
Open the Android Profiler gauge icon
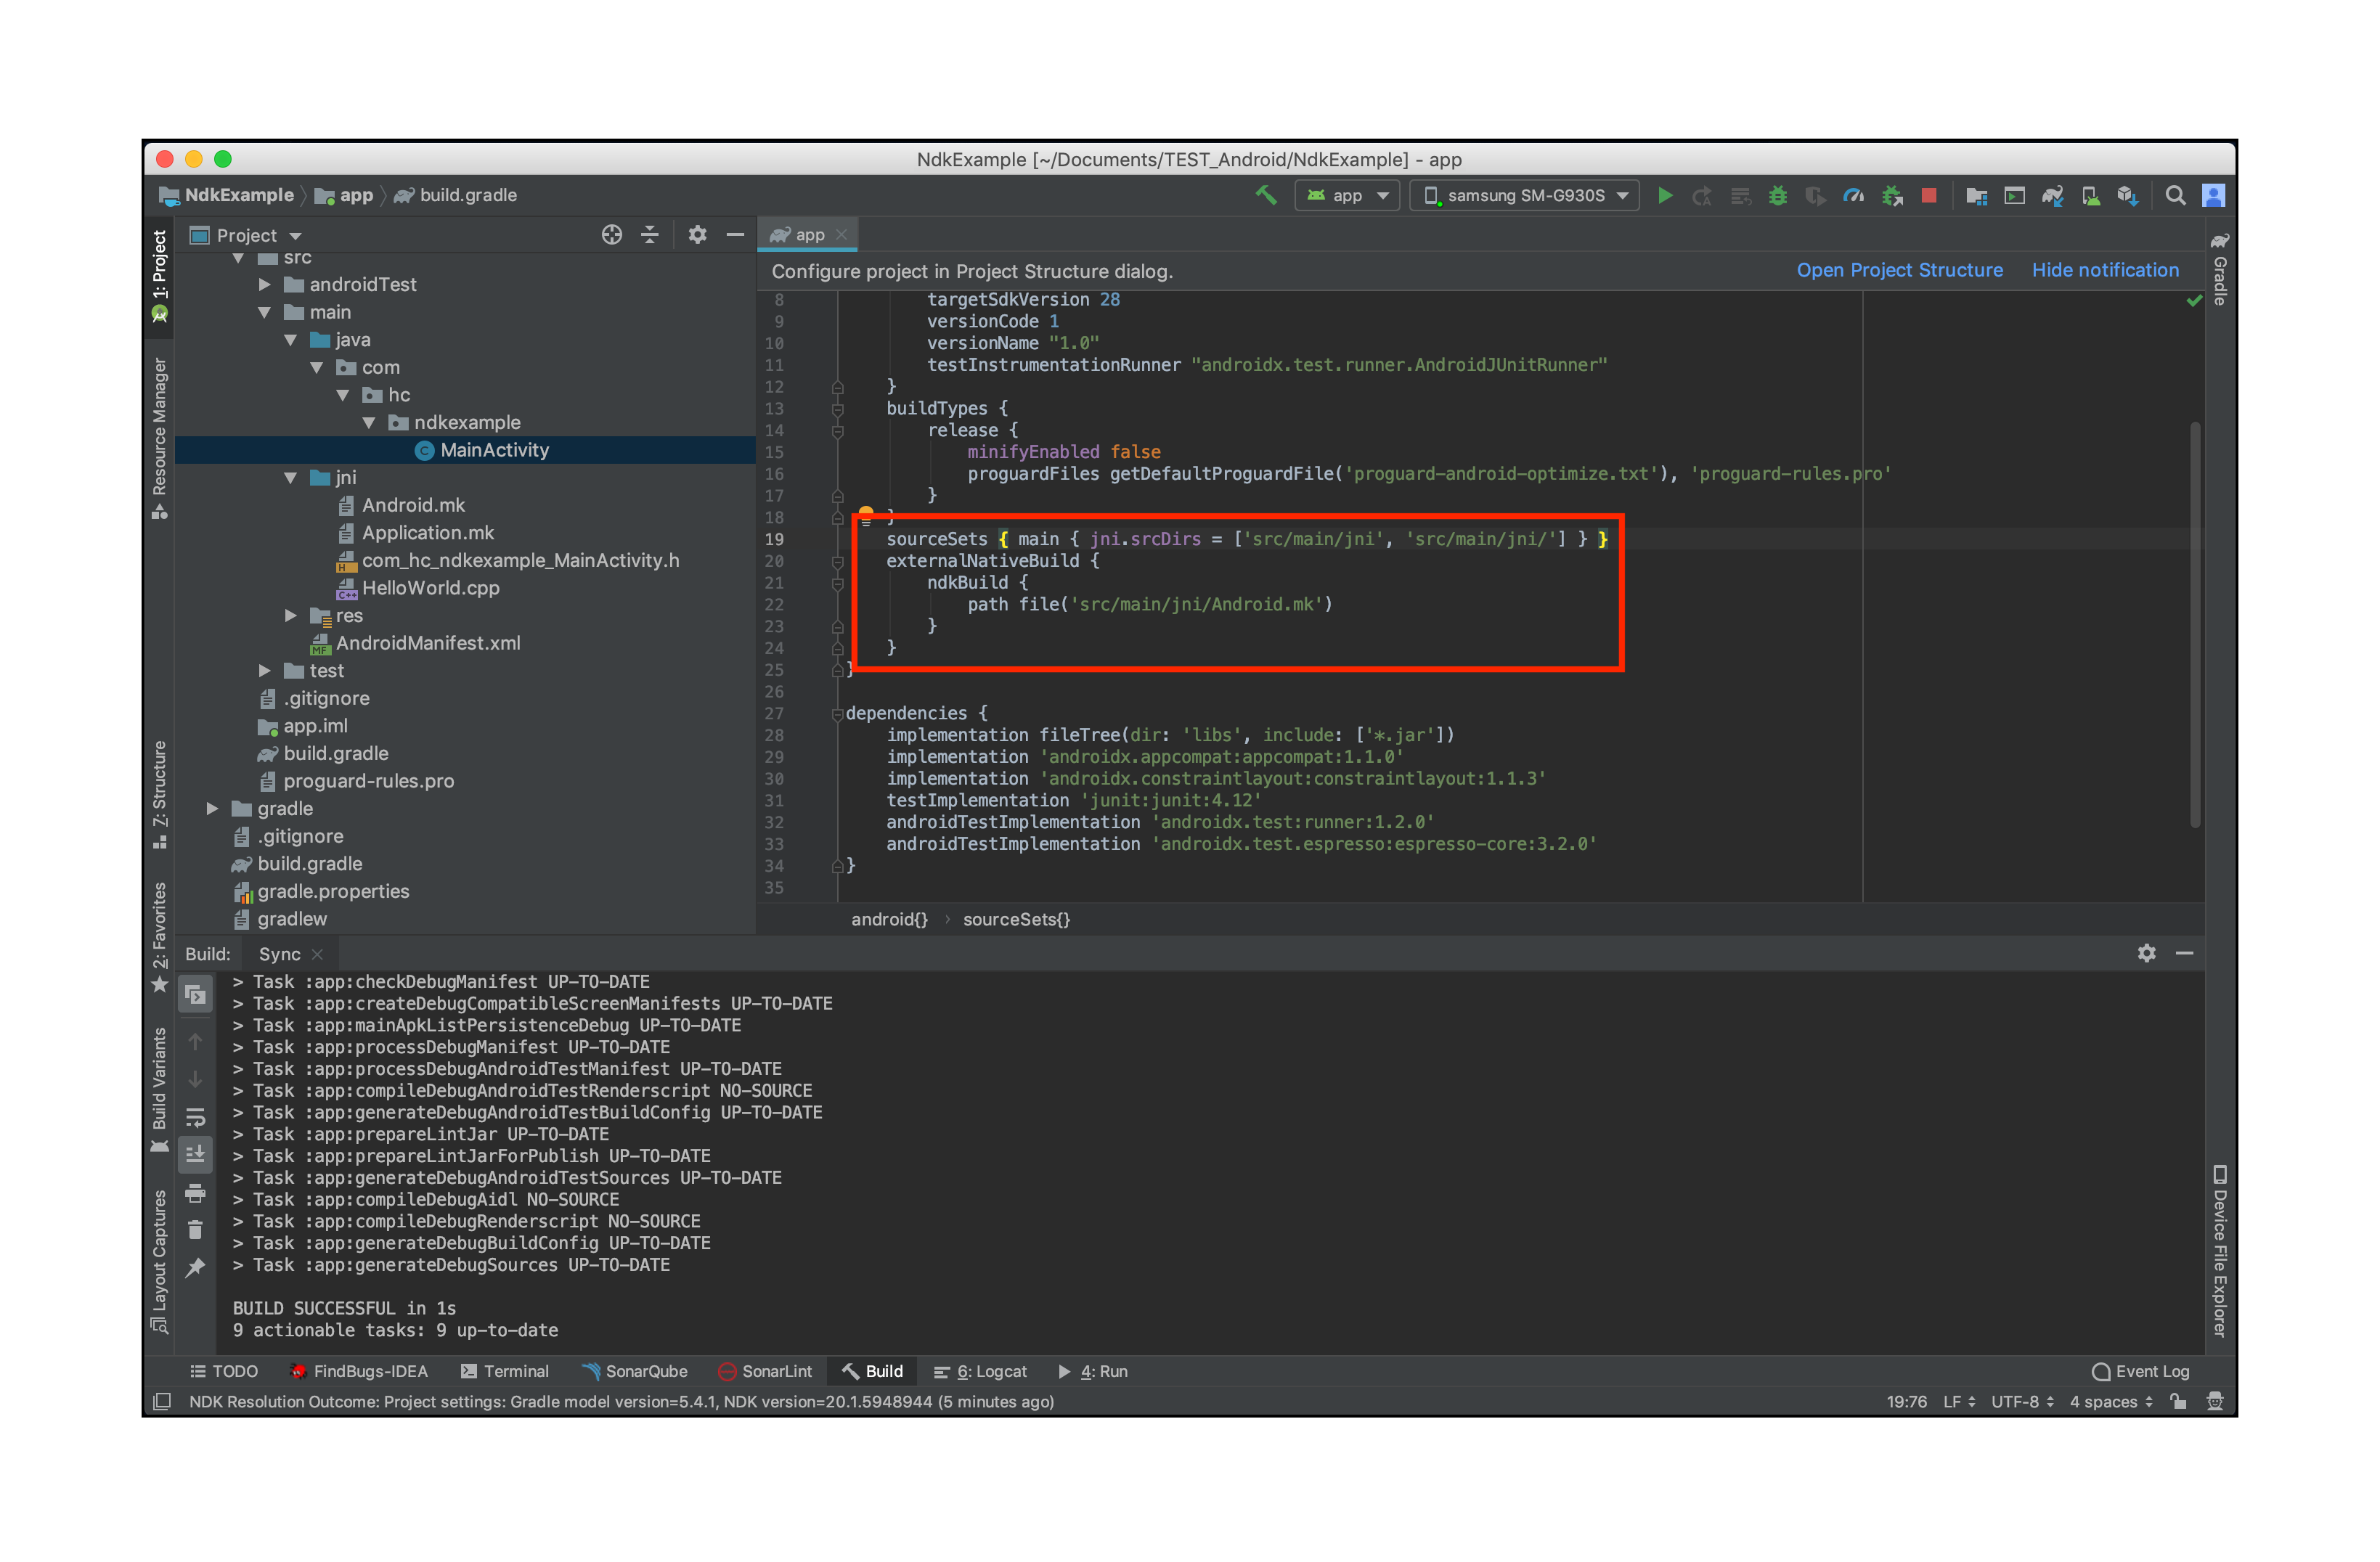1853,195
